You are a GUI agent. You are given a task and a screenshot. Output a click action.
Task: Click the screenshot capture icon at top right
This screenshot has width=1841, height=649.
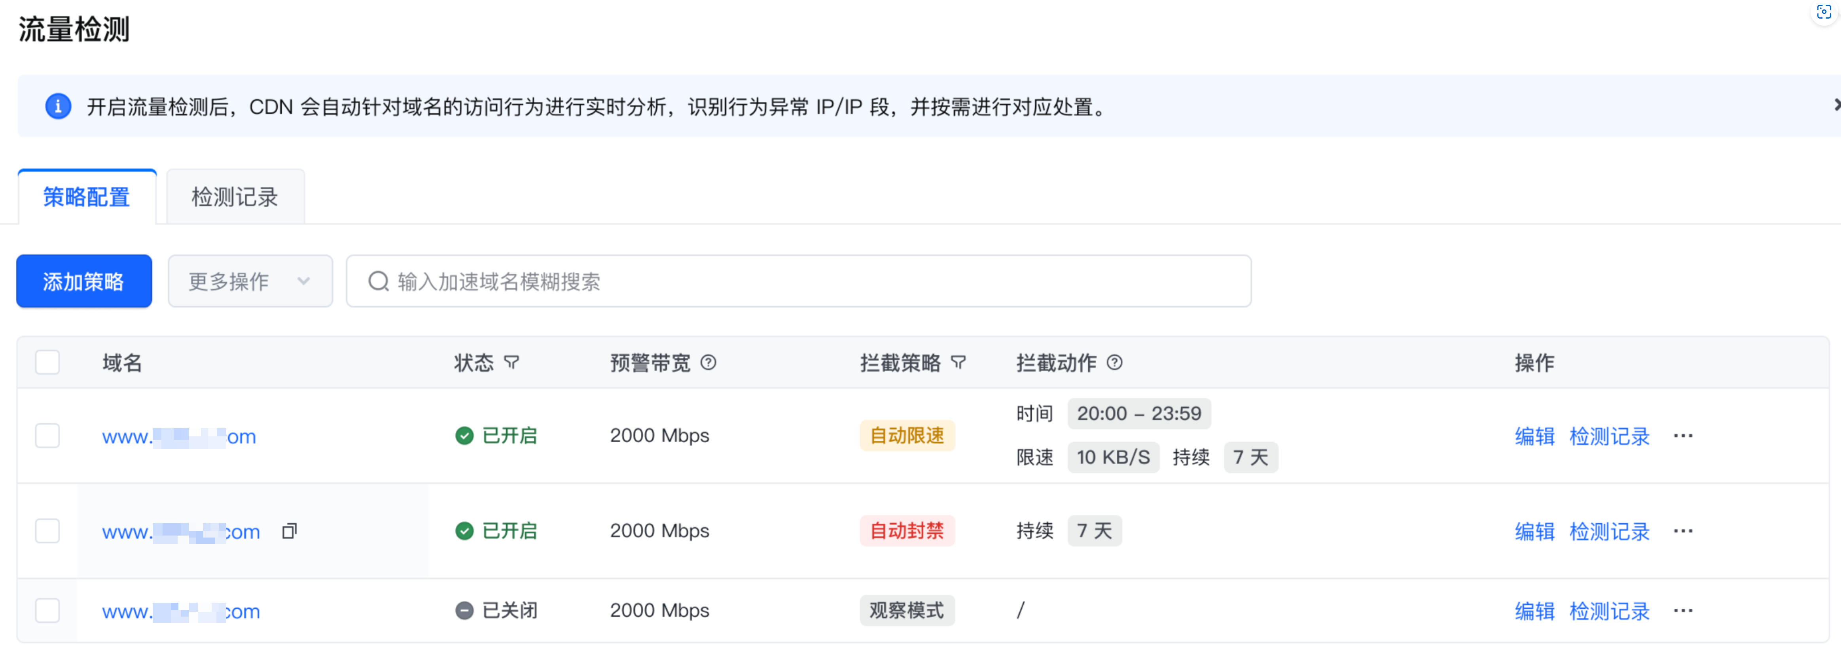pyautogui.click(x=1824, y=12)
